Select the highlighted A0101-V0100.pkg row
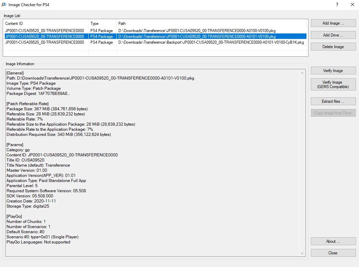This screenshot has height=267, width=359. [x=156, y=37]
